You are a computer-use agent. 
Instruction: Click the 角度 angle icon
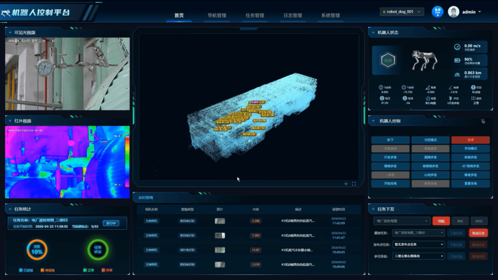click(x=451, y=87)
